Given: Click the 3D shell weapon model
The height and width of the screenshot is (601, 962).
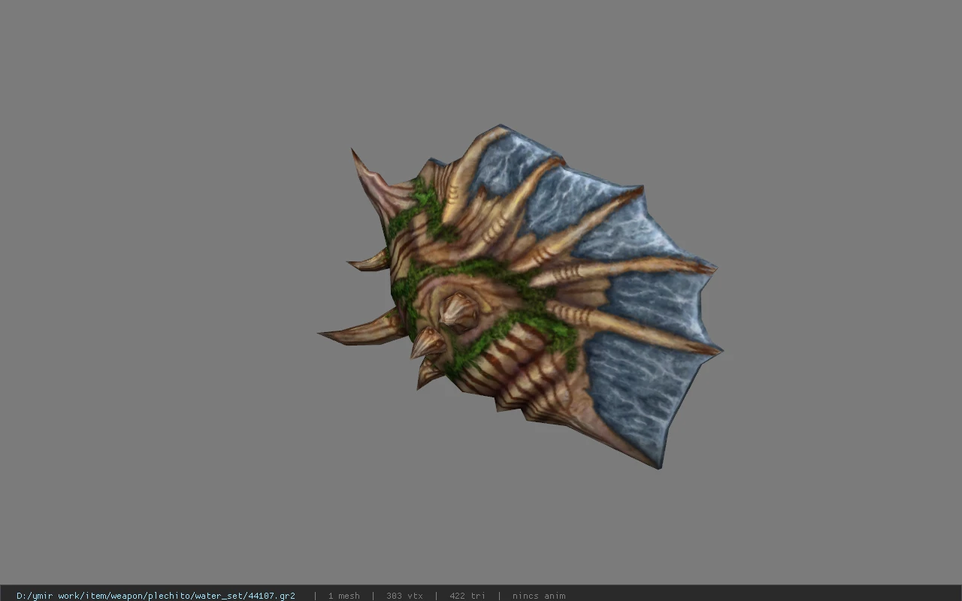Looking at the screenshot, I should [520, 297].
